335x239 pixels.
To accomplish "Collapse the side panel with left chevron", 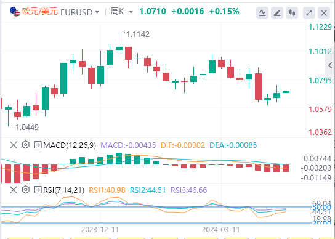I will (330, 65).
